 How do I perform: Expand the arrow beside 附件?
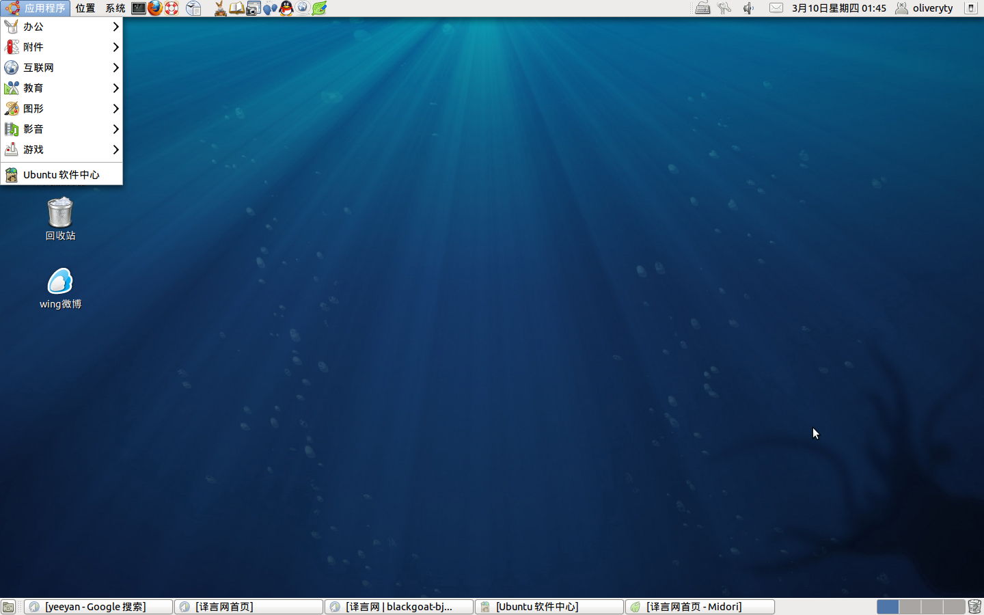pyautogui.click(x=115, y=47)
